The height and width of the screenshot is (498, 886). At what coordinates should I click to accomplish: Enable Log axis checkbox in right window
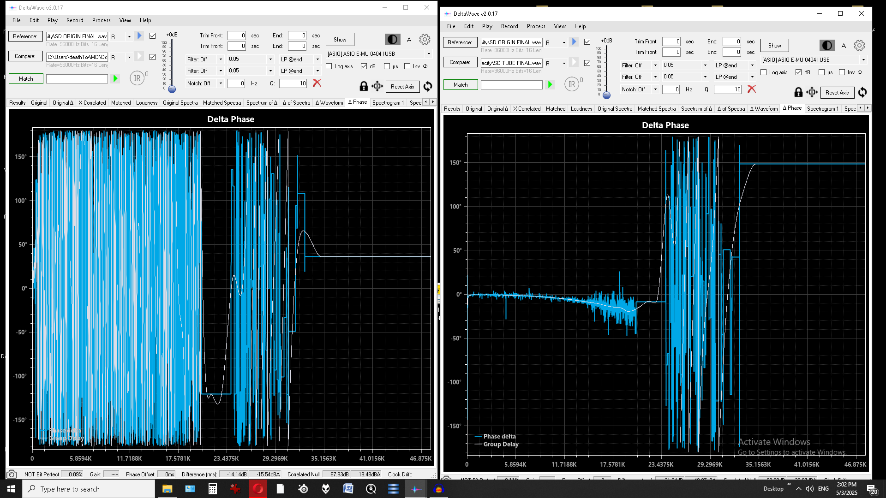[764, 72]
